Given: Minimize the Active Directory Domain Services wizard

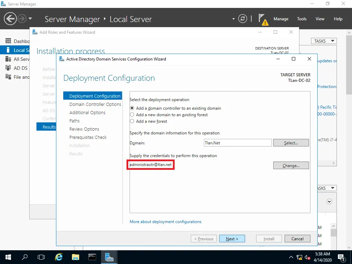Looking at the screenshot, I should [278, 59].
